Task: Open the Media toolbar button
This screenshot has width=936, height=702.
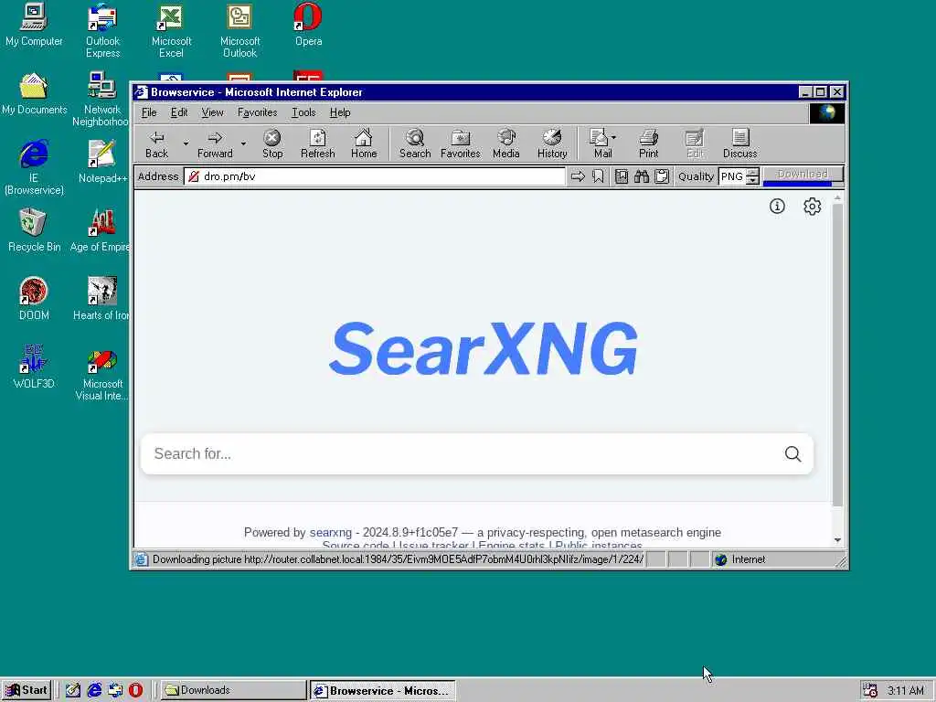Action: pyautogui.click(x=506, y=144)
